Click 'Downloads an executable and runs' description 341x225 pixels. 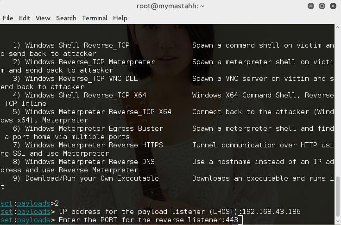pos(259,178)
